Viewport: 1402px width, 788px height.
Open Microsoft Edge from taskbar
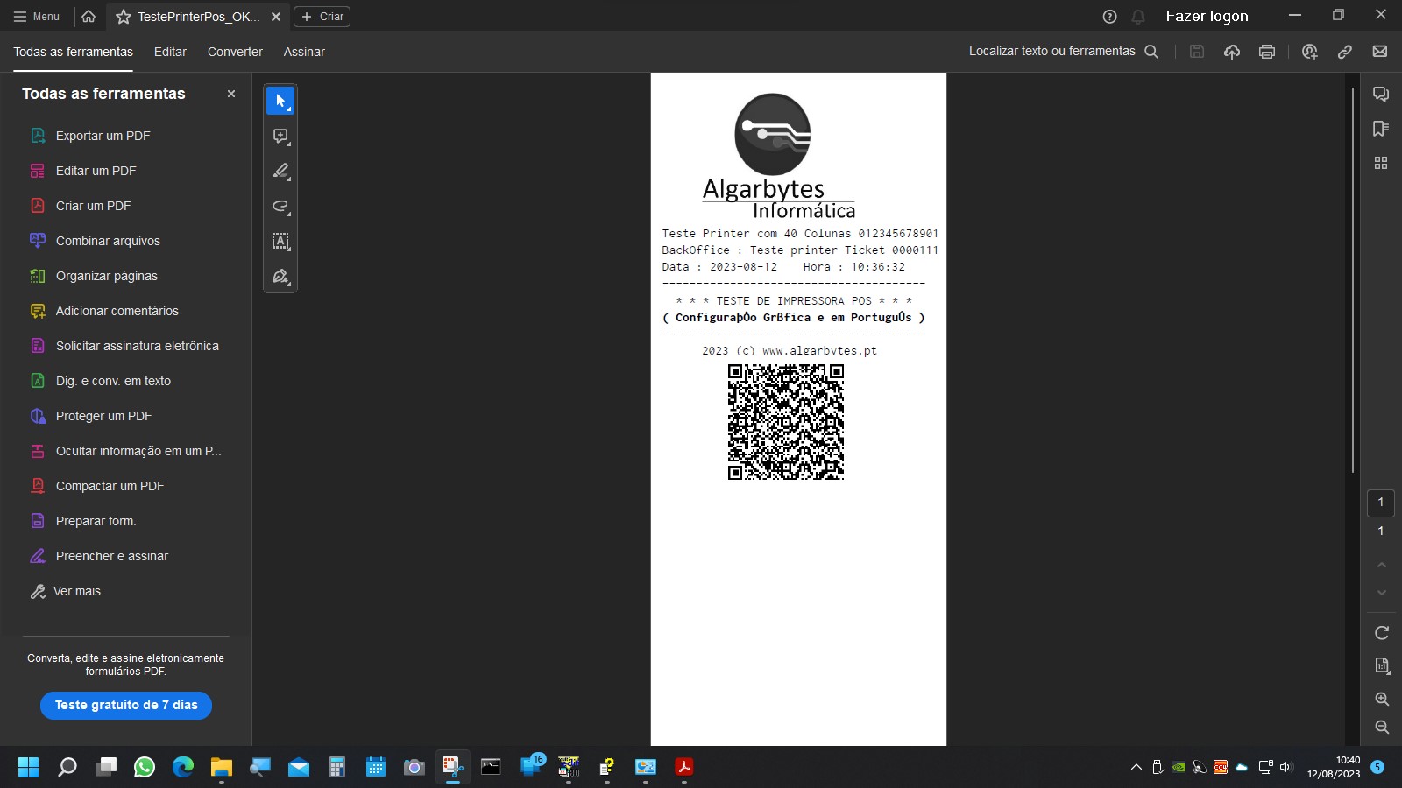tap(183, 767)
